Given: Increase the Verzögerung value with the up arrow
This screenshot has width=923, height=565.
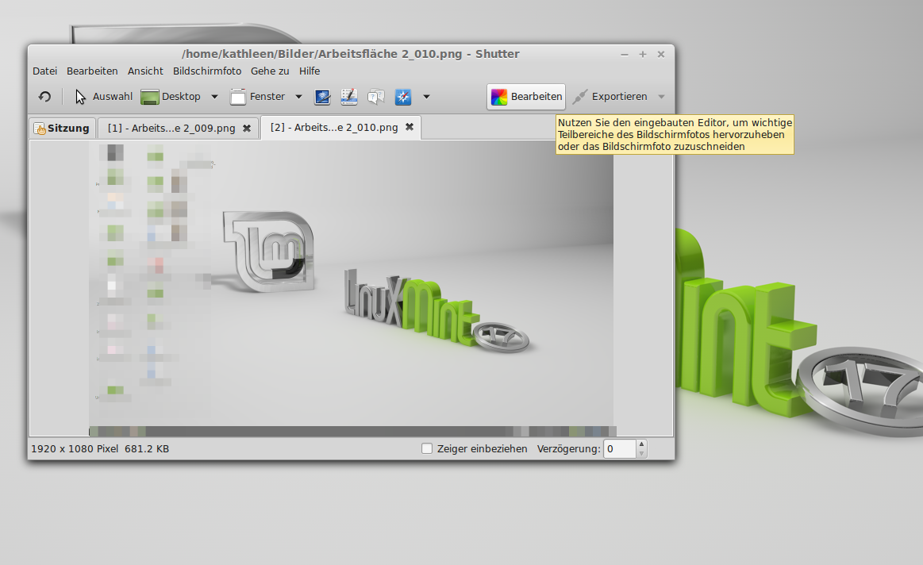Looking at the screenshot, I should click(x=641, y=444).
